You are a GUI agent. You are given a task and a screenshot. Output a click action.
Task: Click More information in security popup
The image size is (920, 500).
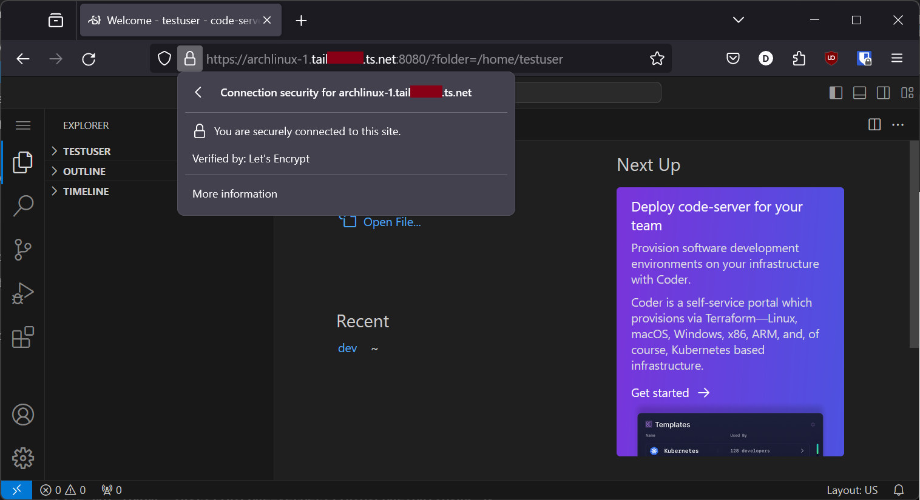pos(234,194)
